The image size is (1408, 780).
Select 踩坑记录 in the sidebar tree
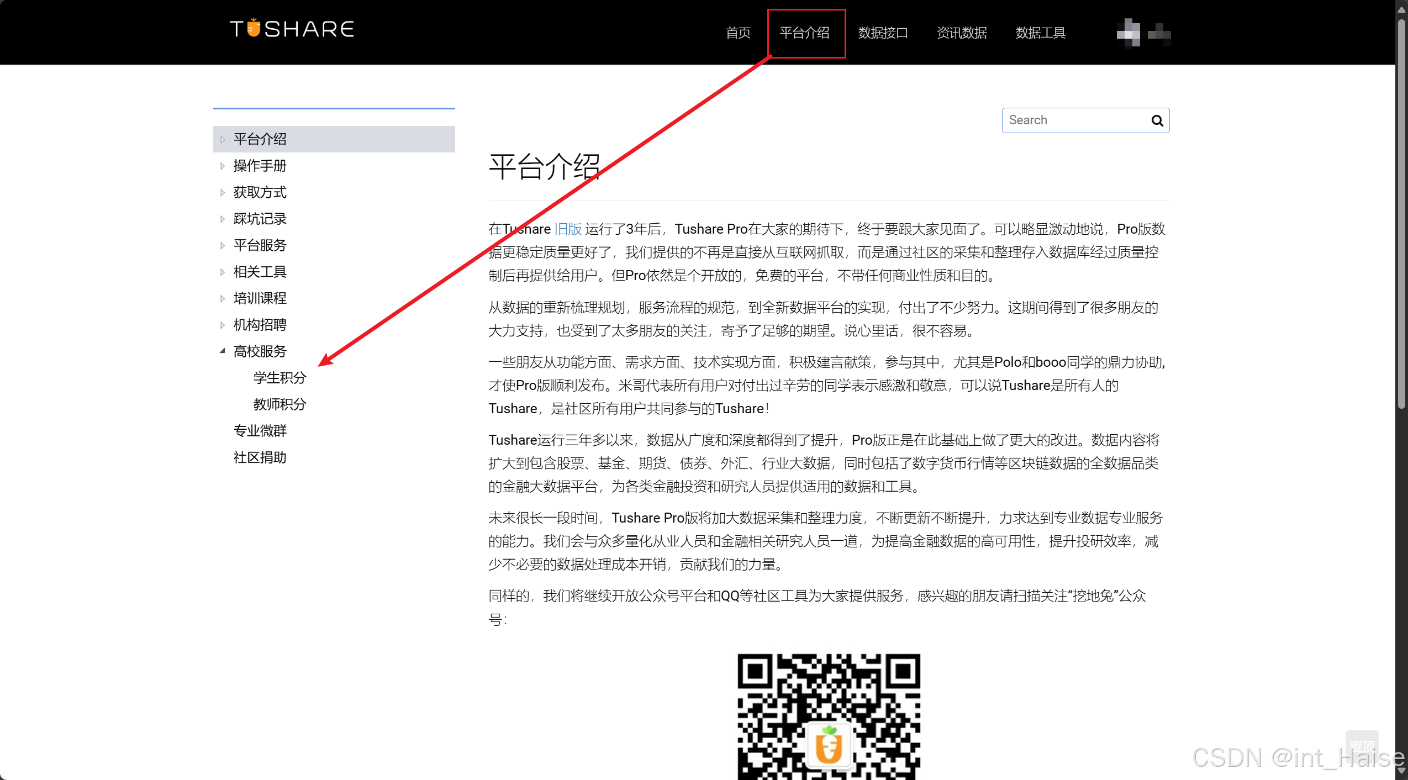pos(259,219)
